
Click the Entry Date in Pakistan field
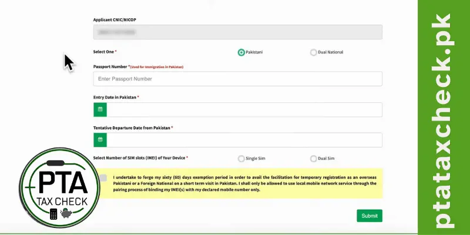point(244,109)
